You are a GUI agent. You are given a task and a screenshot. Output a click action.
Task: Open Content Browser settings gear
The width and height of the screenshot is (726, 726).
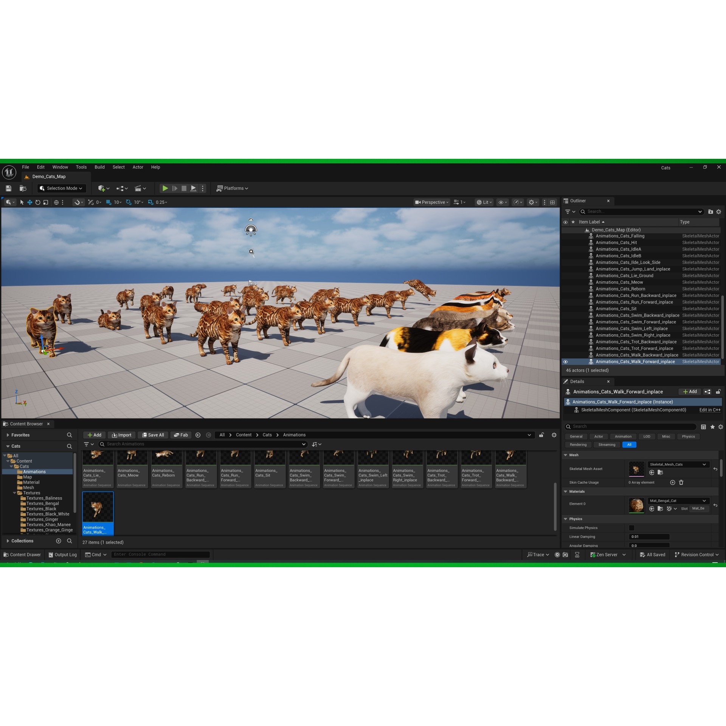554,435
